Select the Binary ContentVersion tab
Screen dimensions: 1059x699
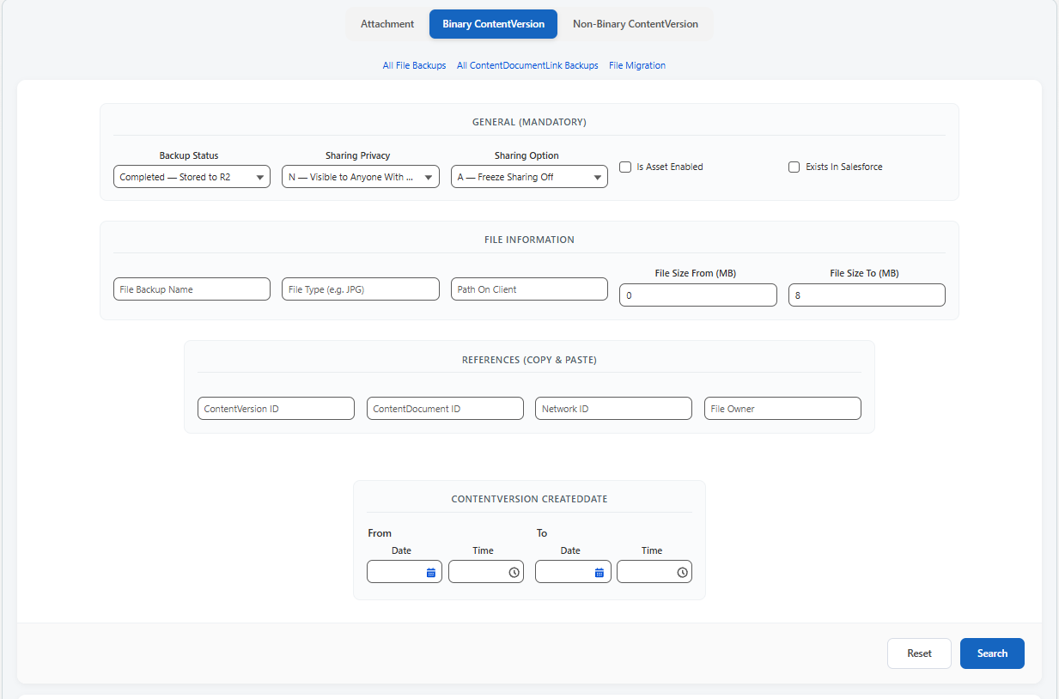click(493, 24)
